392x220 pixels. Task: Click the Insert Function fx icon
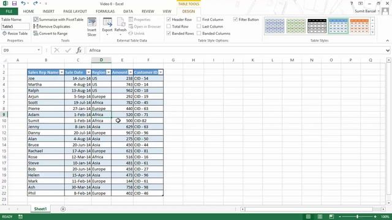point(79,50)
